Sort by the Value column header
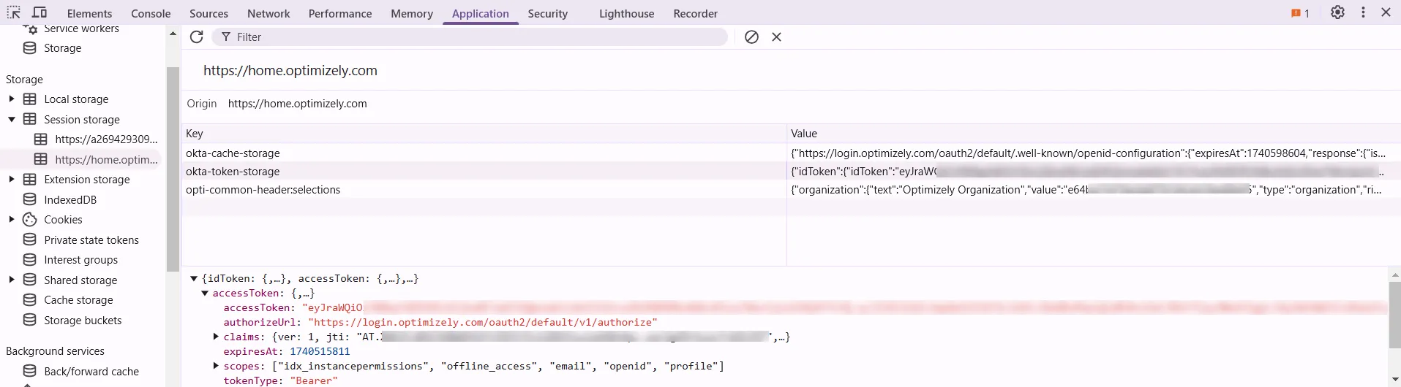Image resolution: width=1401 pixels, height=387 pixels. (1094, 133)
